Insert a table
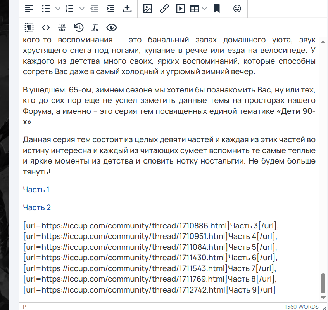 pyautogui.click(x=195, y=9)
